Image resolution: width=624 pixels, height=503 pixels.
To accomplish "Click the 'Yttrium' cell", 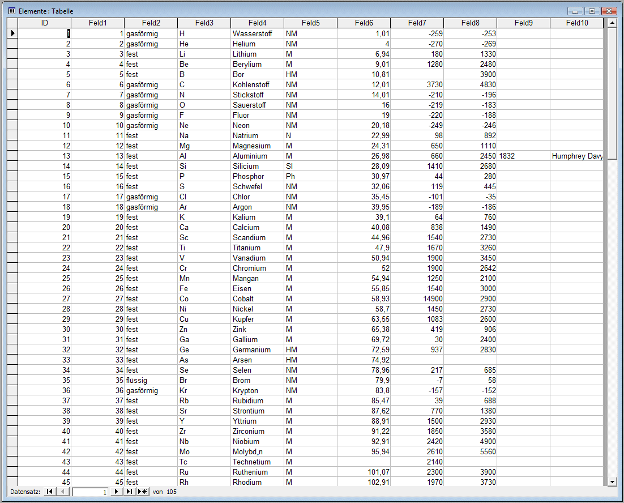I will 258,421.
